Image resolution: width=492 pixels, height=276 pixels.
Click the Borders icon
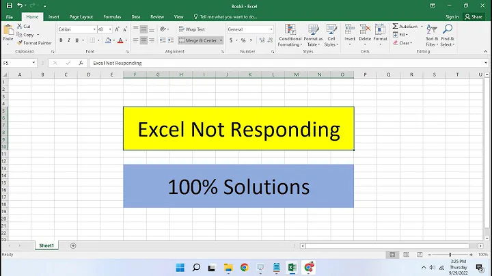tap(92, 40)
